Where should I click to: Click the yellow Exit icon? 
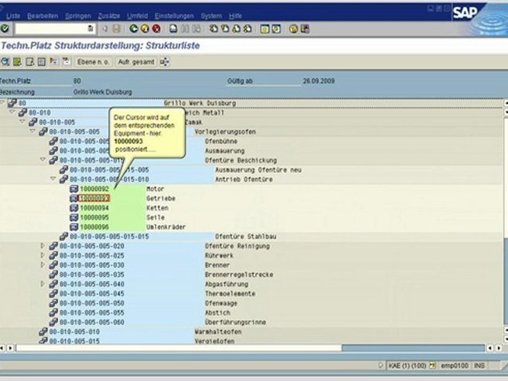tap(145, 29)
